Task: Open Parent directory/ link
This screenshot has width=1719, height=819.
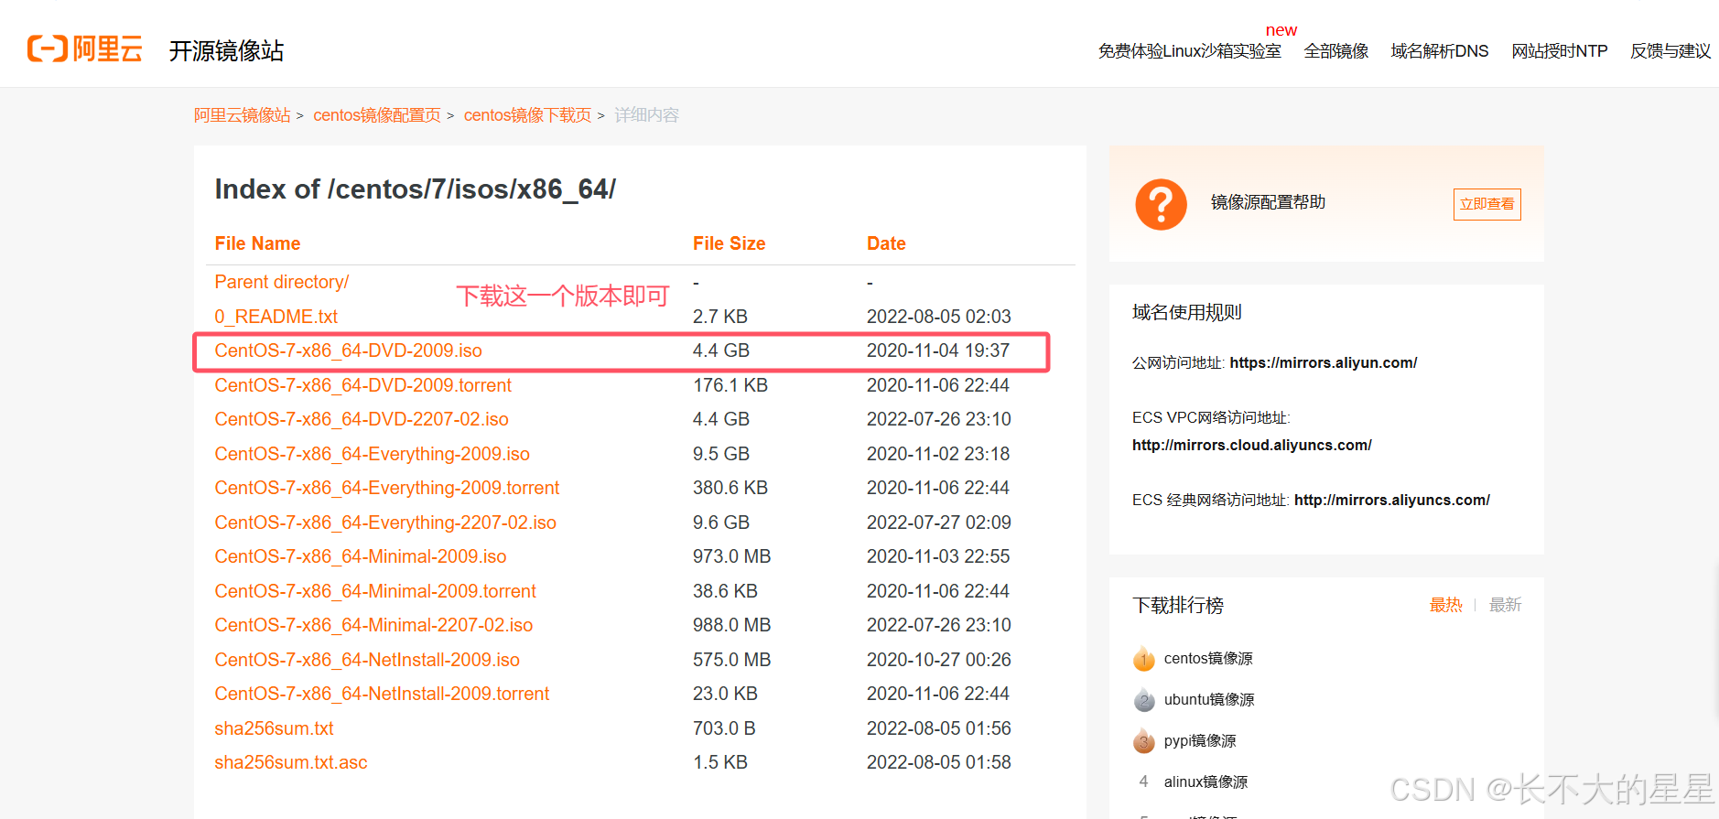Action: tap(281, 282)
